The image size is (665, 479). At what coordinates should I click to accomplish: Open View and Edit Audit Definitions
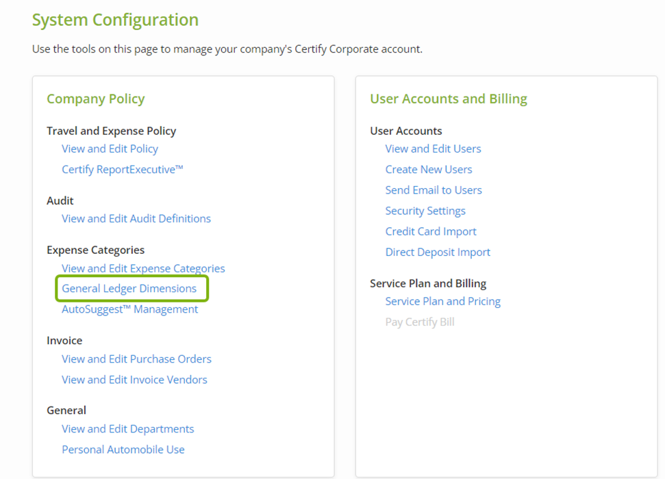pyautogui.click(x=136, y=219)
